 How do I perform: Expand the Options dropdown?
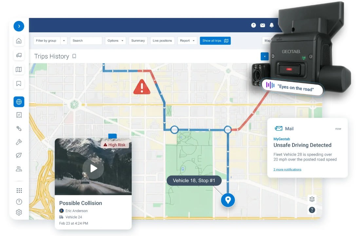(x=115, y=41)
